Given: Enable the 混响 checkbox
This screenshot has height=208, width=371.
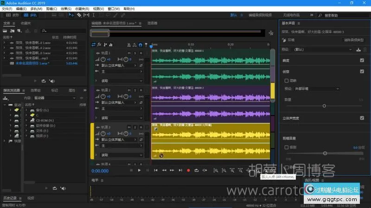Looking at the screenshot, I should click(287, 80).
